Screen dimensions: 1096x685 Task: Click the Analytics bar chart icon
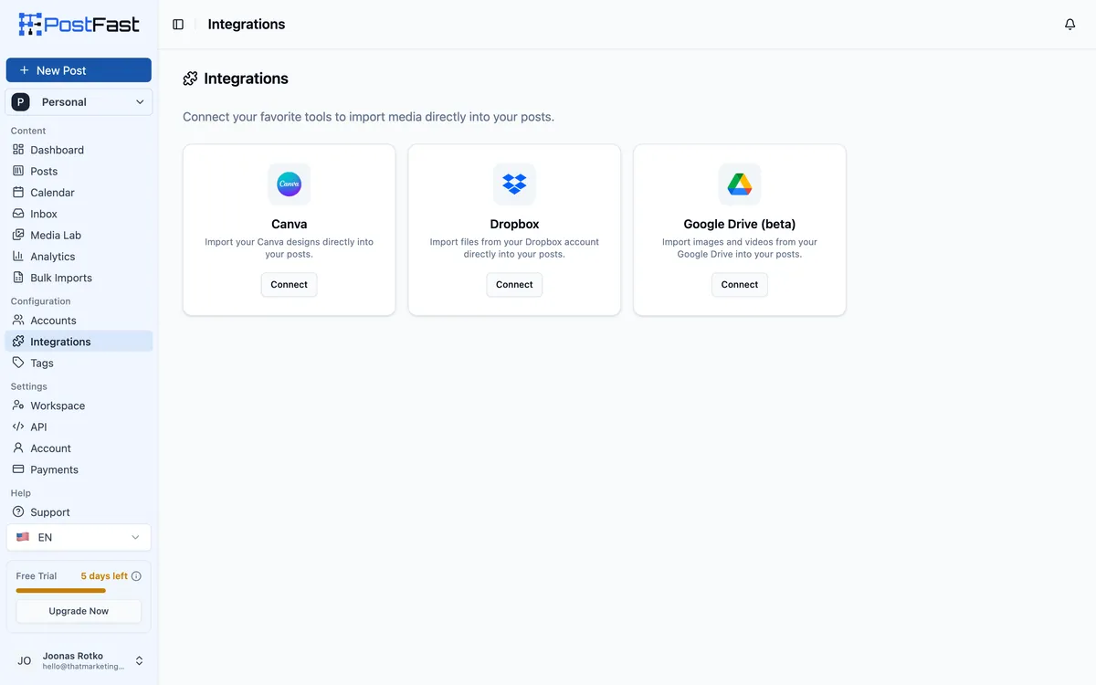click(x=18, y=256)
